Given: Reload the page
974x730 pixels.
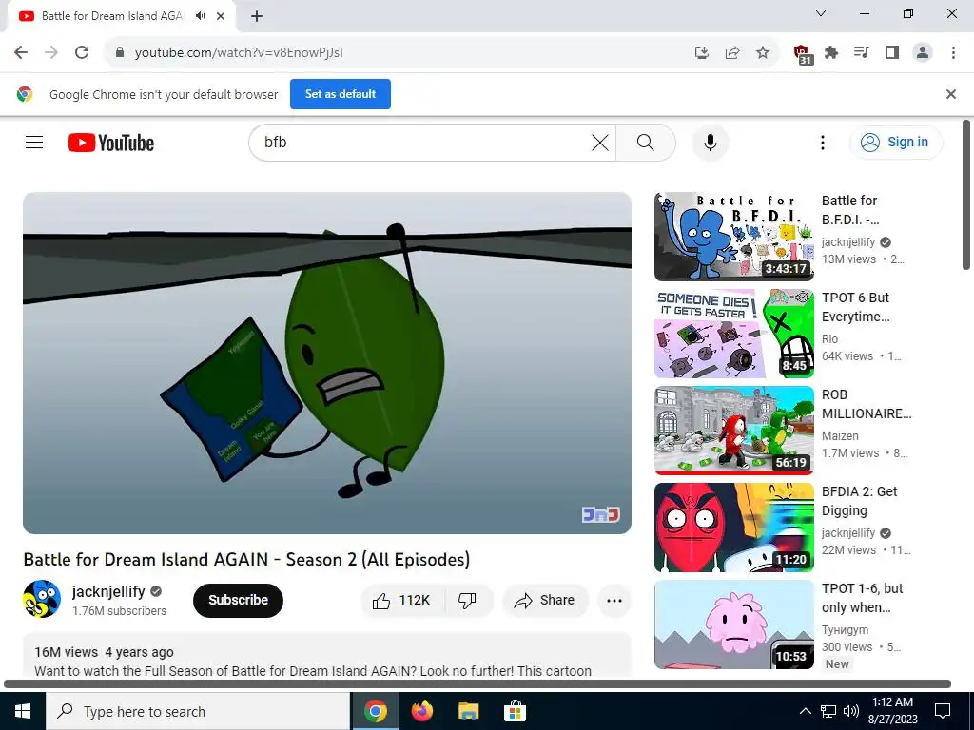Looking at the screenshot, I should click(x=82, y=53).
